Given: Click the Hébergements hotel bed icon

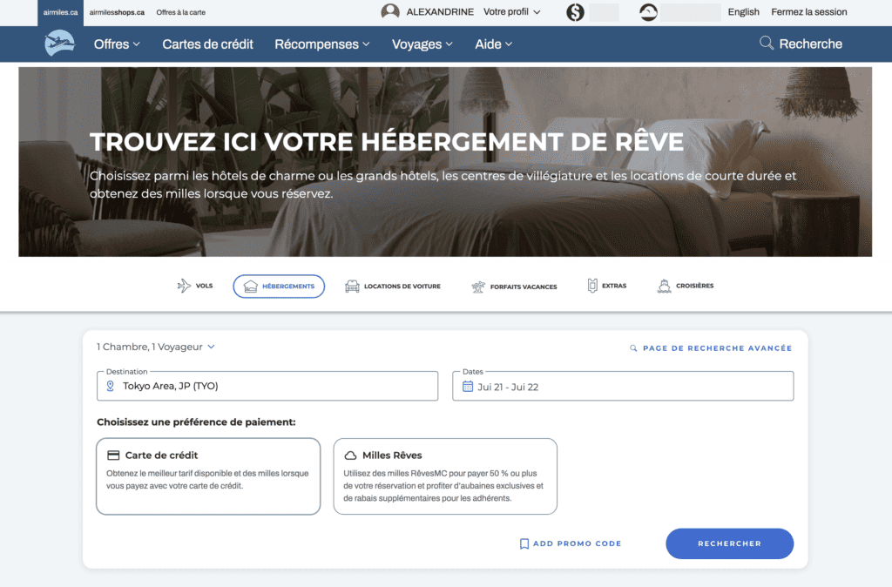Looking at the screenshot, I should (x=252, y=286).
